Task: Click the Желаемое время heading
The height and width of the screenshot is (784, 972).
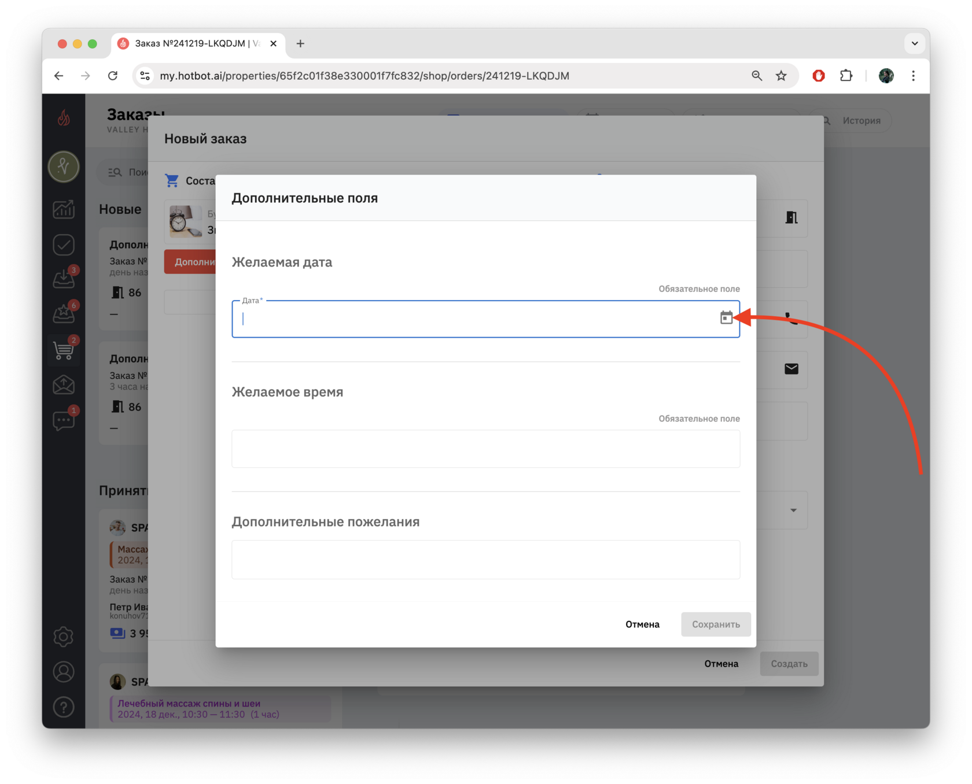Action: tap(287, 392)
